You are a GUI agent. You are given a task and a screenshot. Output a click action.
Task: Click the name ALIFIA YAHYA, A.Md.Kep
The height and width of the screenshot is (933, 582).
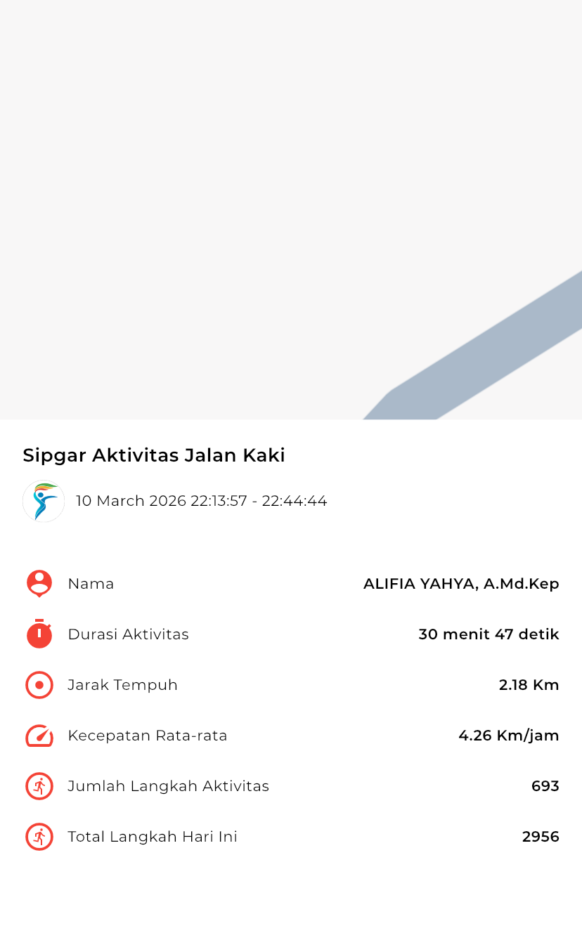461,584
